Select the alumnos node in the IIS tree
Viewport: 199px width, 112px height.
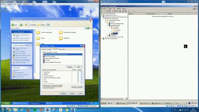pos(117,29)
